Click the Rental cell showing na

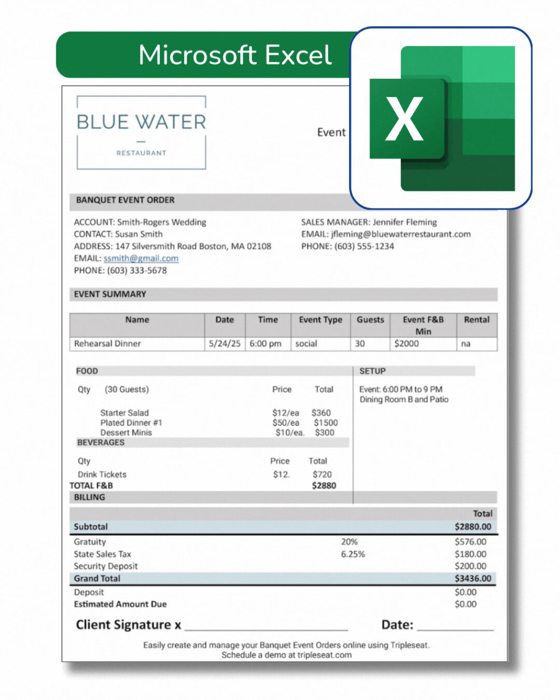tap(476, 344)
